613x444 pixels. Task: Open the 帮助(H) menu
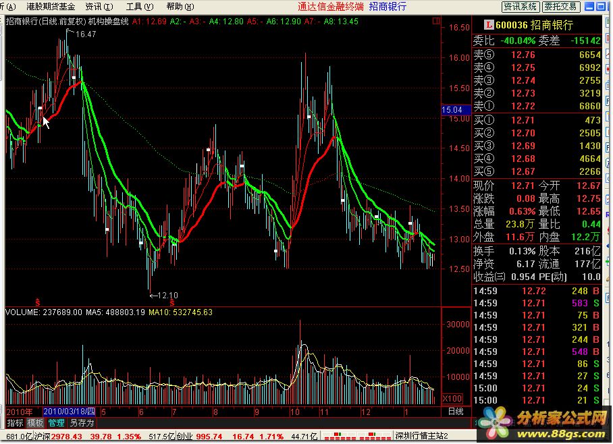tap(180, 7)
